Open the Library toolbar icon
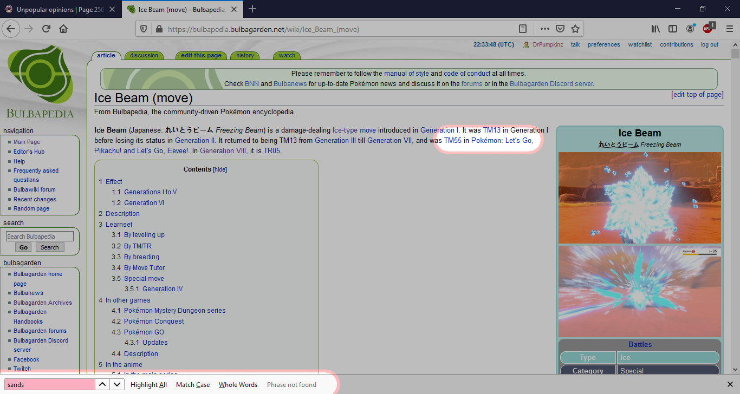Viewport: 740px width, 394px height. click(655, 29)
